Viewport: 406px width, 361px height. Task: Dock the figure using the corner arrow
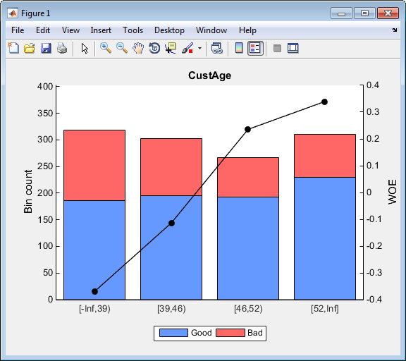tap(394, 30)
